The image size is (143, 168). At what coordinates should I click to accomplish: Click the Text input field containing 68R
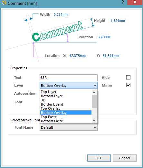69,78
